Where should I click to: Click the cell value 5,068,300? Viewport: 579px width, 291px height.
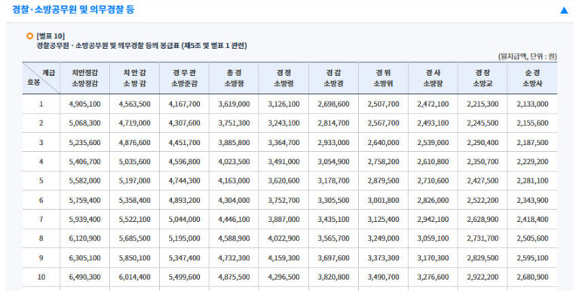(85, 123)
